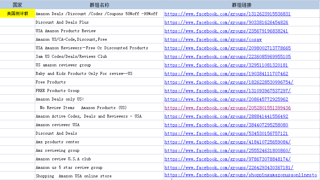Select the cell 'No Review Items Amazon Products (US)'

[x=100, y=107]
